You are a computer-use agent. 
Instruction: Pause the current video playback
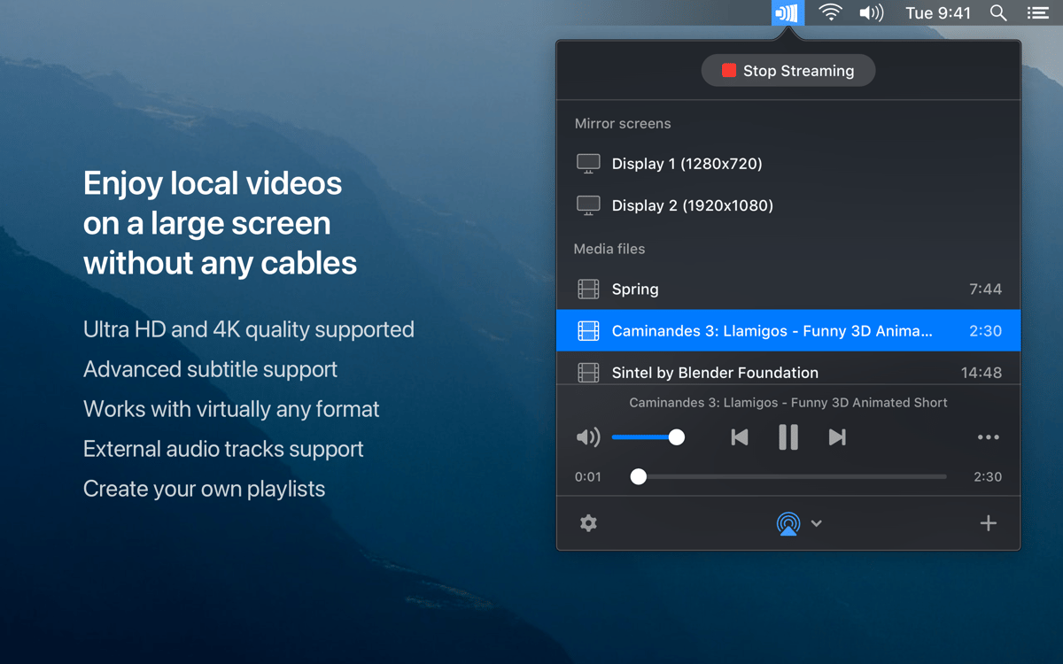788,437
